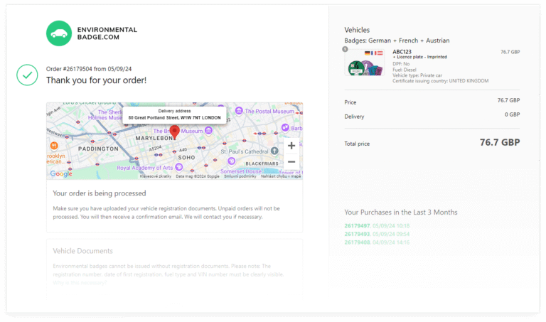This screenshot has width=546, height=322.
Task: Click the red delivery location pin on map
Action: point(174,132)
